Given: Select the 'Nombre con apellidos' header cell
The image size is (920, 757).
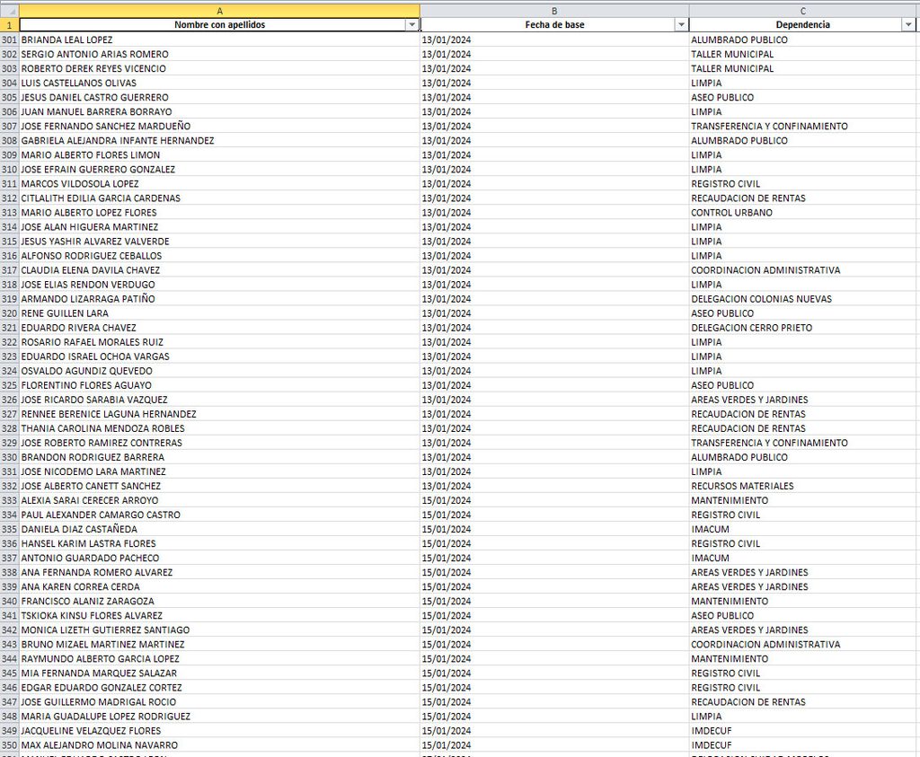Looking at the screenshot, I should (219, 24).
